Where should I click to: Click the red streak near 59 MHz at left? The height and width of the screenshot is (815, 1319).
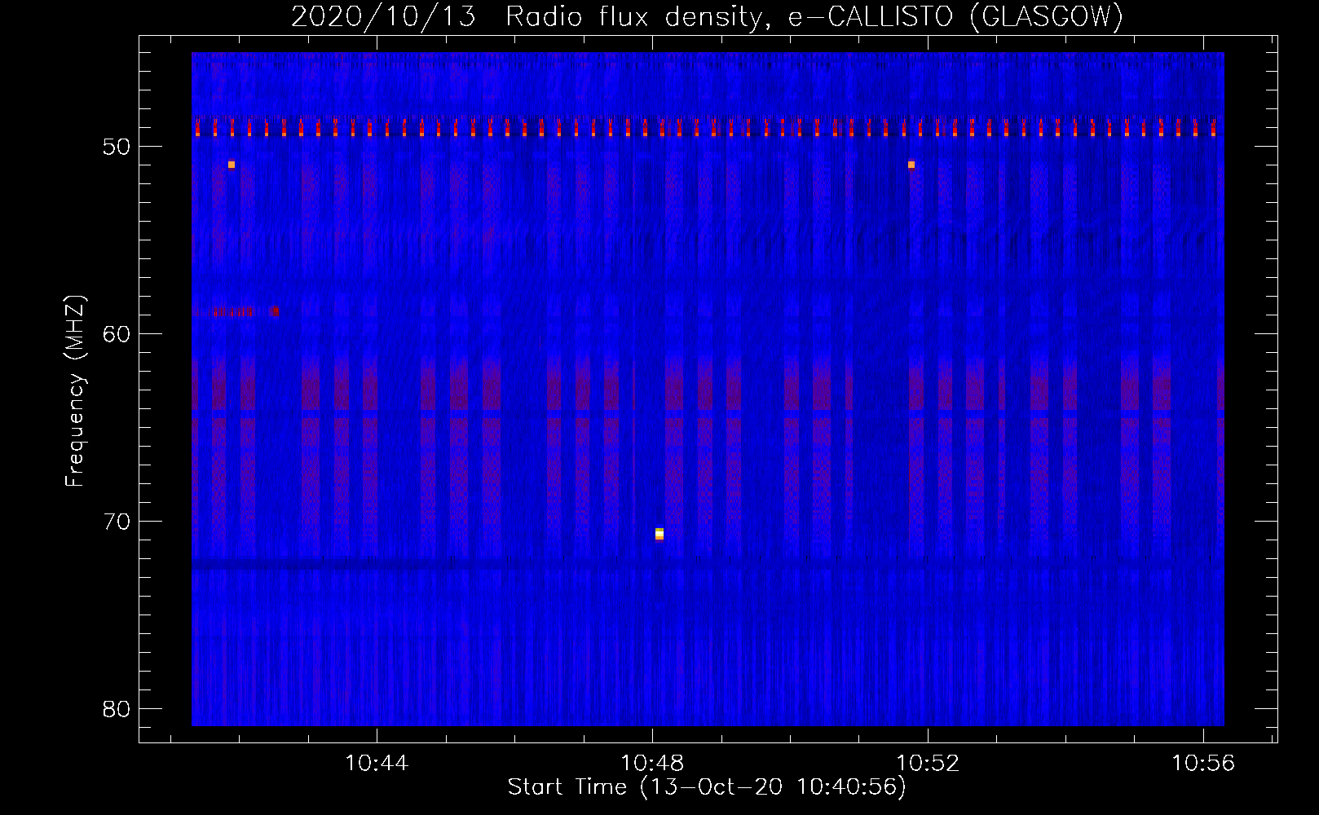(236, 311)
